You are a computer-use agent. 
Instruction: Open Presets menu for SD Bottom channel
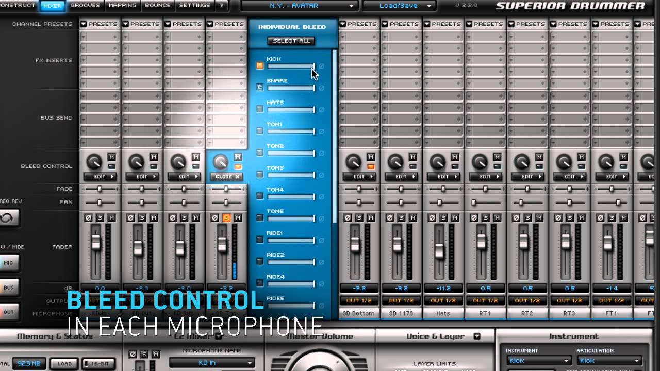[359, 24]
